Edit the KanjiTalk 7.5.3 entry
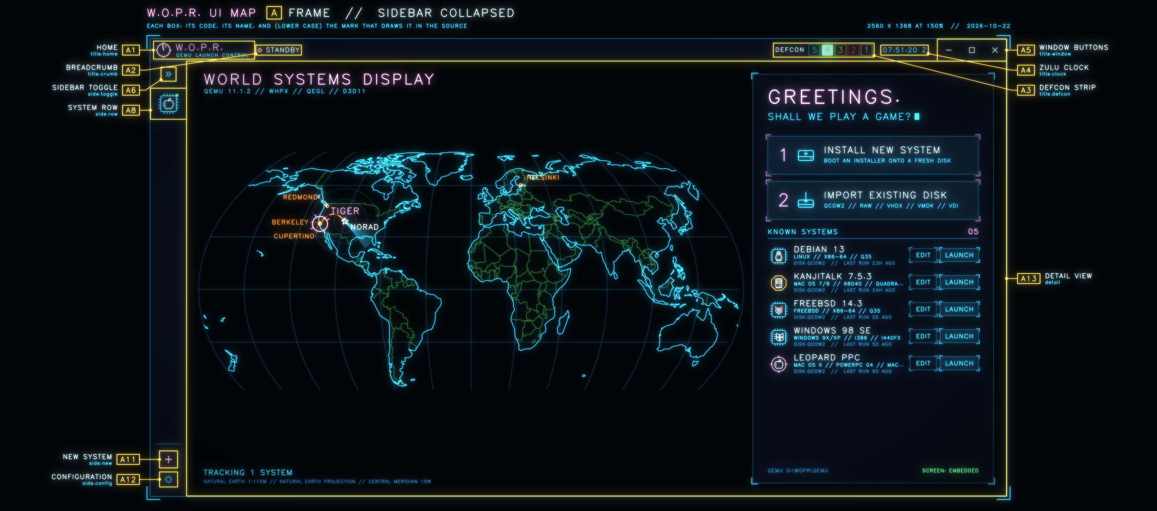 (923, 282)
